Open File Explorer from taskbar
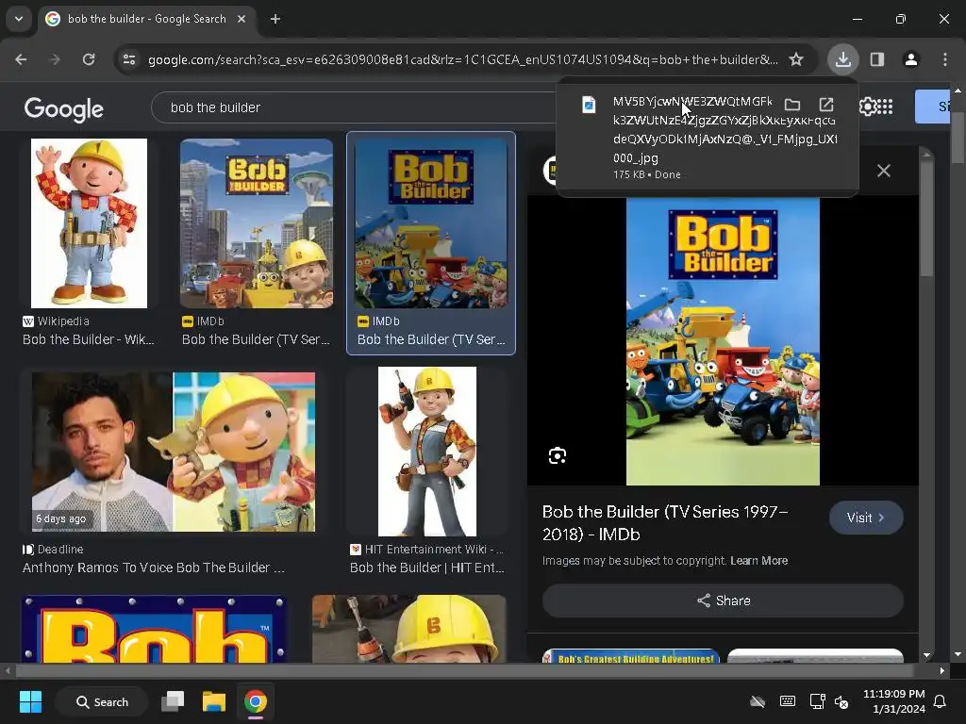The height and width of the screenshot is (724, 966). (x=214, y=701)
